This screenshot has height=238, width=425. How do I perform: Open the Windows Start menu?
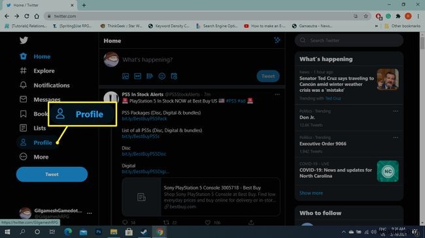[x=7, y=231]
